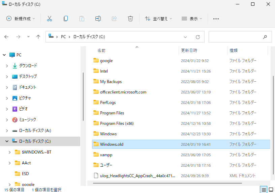Expand the ローカル ディスク (A:) node
This screenshot has width=275, height=193.
coord(7,131)
